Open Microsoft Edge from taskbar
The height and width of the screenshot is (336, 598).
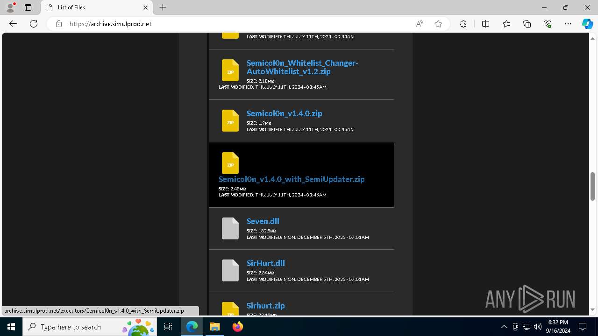point(192,327)
